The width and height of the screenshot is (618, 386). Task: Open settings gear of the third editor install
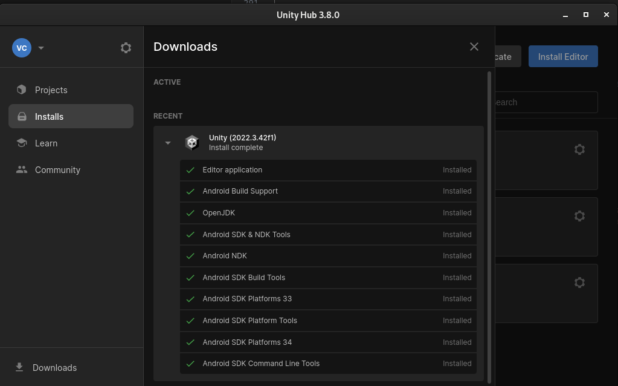[579, 283]
